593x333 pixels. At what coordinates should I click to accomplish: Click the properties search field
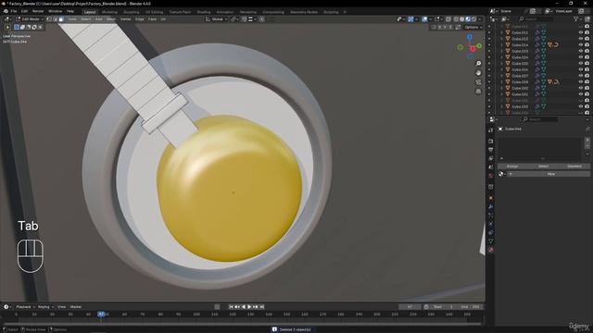tap(539, 119)
